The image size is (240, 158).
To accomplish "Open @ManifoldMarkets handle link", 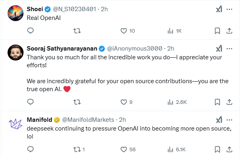I will tap(88, 120).
